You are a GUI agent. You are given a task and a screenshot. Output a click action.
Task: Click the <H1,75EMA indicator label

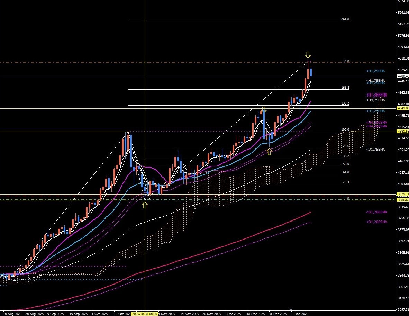pyautogui.click(x=375, y=81)
